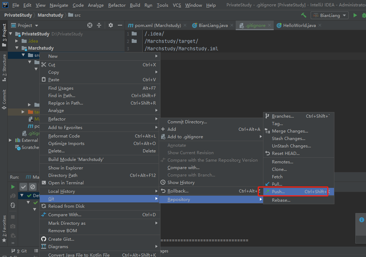The height and width of the screenshot is (257, 366).
Task: Open the BianLiang run configuration dropdown
Action: tap(329, 15)
